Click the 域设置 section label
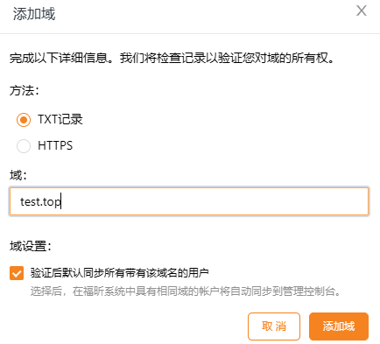Screen dimensions: 380x344 31,246
